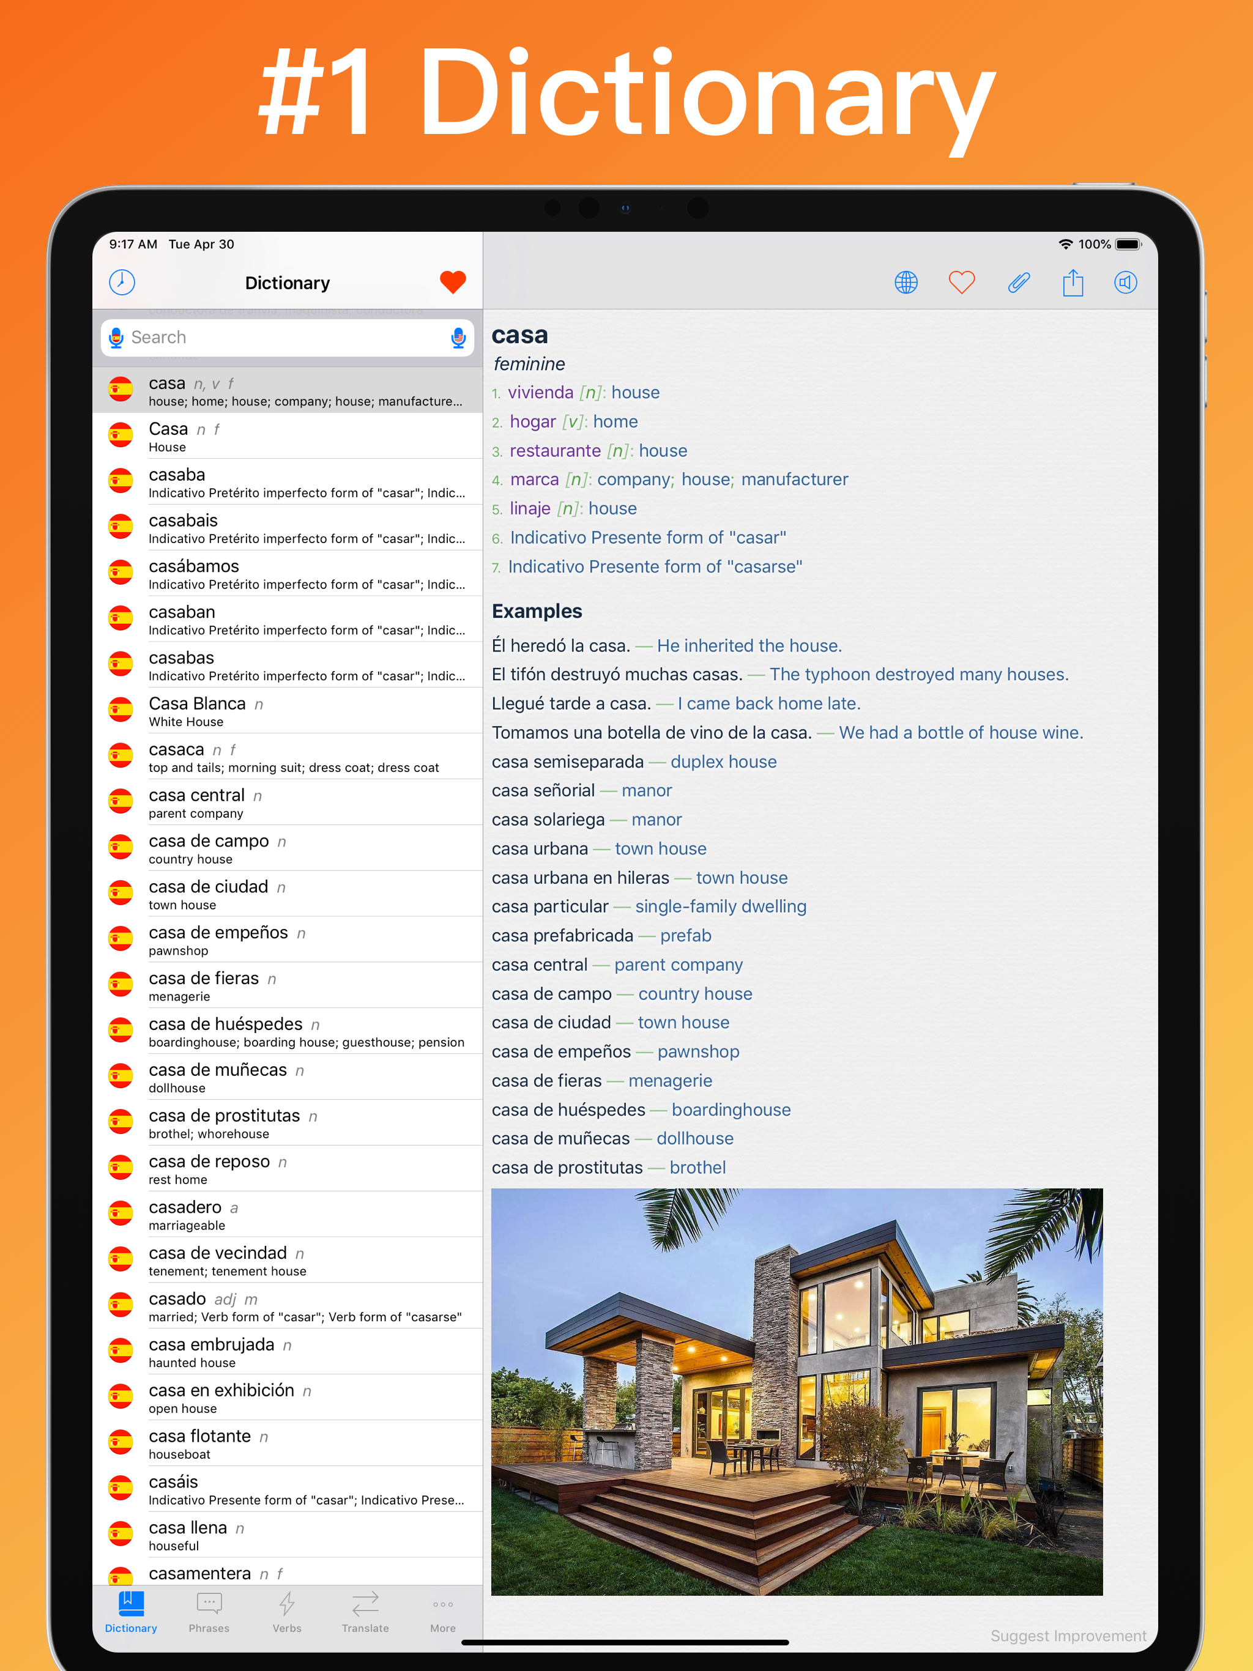Tap the Spanish microphone in search

116,338
